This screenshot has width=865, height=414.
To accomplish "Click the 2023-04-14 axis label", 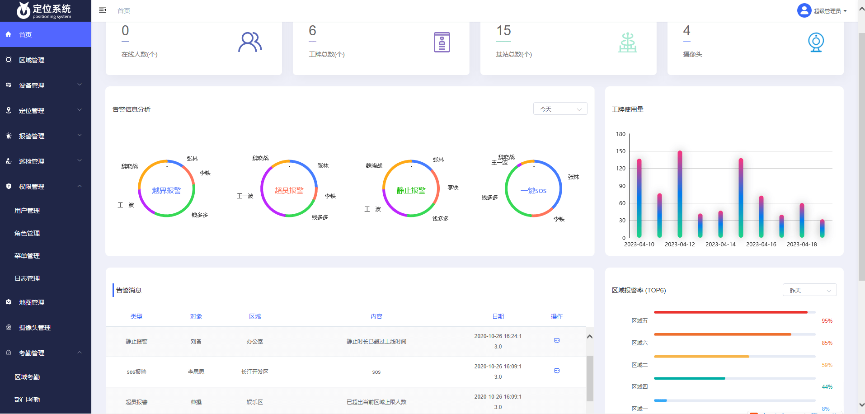I will [720, 245].
